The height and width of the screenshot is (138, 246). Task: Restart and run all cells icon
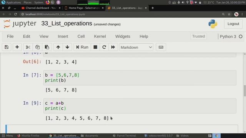113,47
